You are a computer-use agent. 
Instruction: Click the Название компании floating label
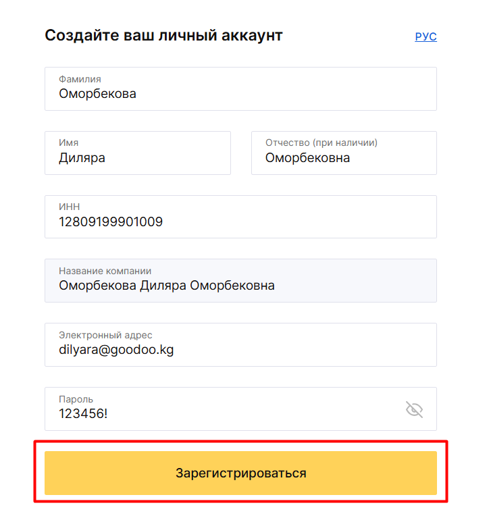click(105, 271)
